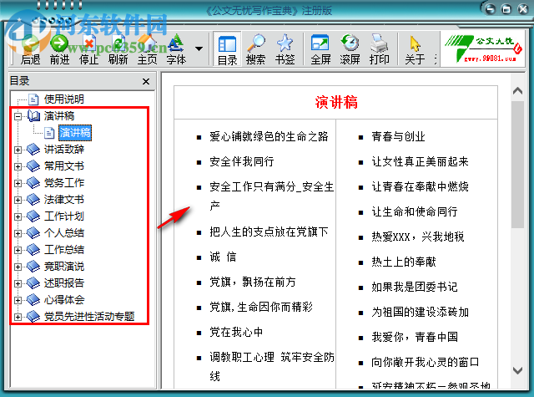
Task: Open the 青春与创业 article link
Action: pyautogui.click(x=398, y=137)
